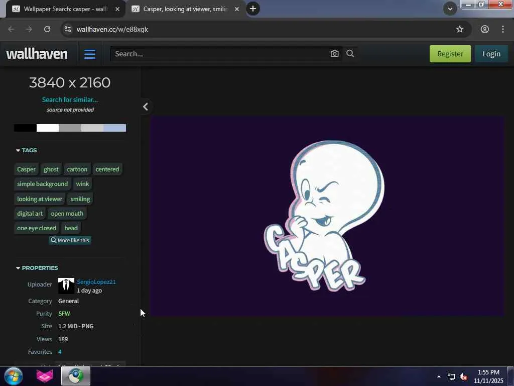Bookmark this page with the star icon
Image resolution: width=514 pixels, height=386 pixels.
tap(460, 29)
